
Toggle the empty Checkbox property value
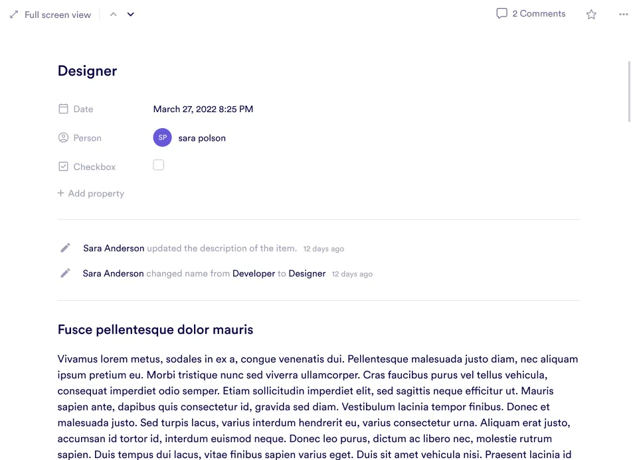click(158, 165)
